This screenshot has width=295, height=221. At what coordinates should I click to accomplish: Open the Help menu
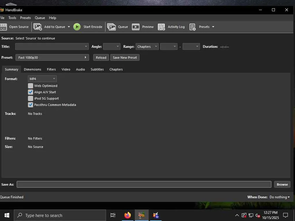tap(52, 18)
